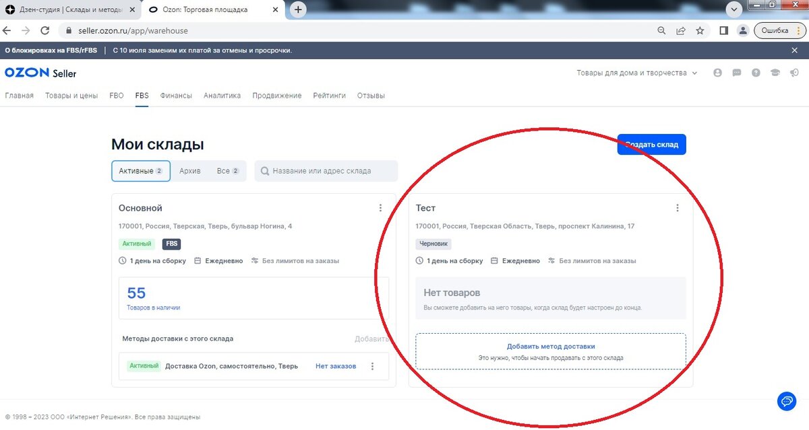Open the three-dot menu for Основной warehouse
Screen dimensions: 809x430
[x=380, y=208]
